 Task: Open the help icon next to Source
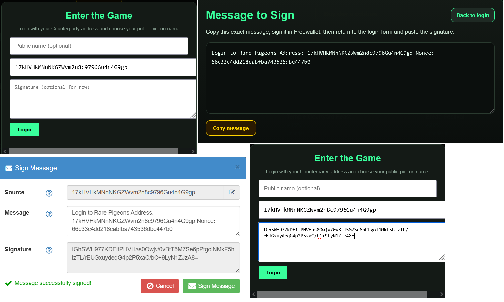[x=49, y=193]
